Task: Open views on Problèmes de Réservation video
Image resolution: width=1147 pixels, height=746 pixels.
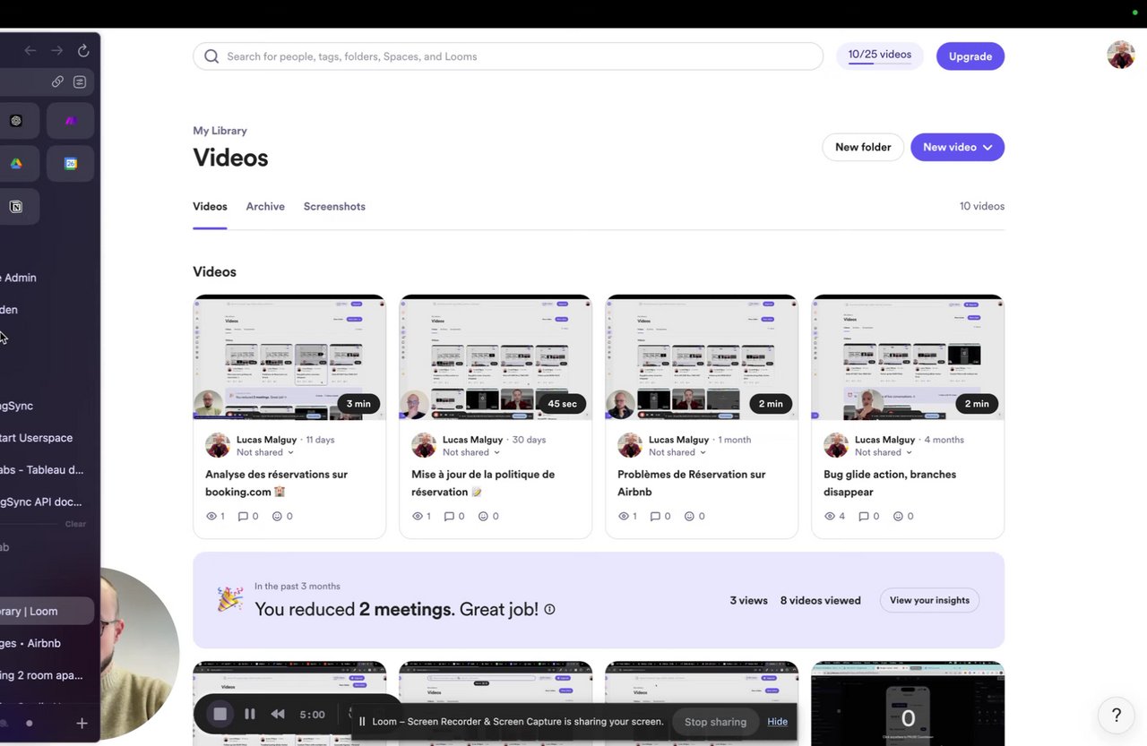Action: pyautogui.click(x=627, y=516)
